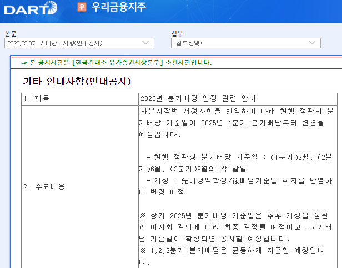Click the chevron arrow of 첨부선택 dropdown

312,43
